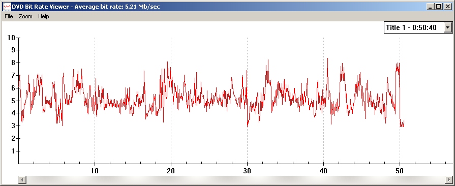Click the 10 label on the bit rate axis

click(x=11, y=38)
